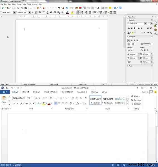This screenshot has height=167, width=158.
Task: Click Insert Image icon in LibreOffice toolbar
Action: coord(76,8)
